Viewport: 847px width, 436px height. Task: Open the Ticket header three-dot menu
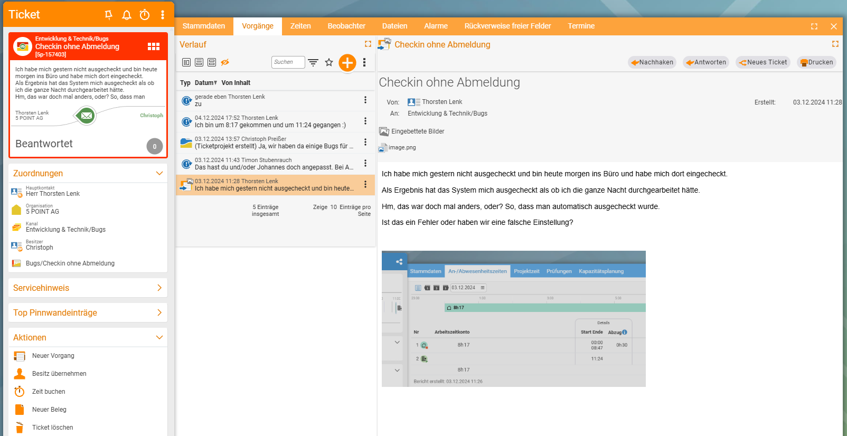click(163, 15)
